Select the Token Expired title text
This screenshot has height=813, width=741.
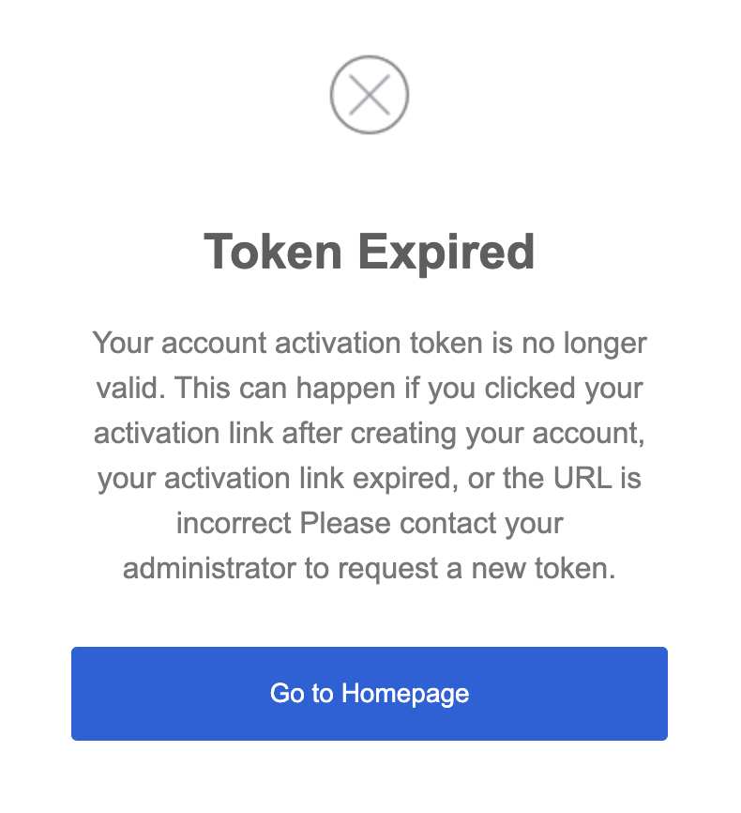pyautogui.click(x=370, y=252)
